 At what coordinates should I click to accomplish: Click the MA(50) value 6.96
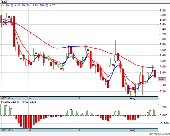click(35, 5)
